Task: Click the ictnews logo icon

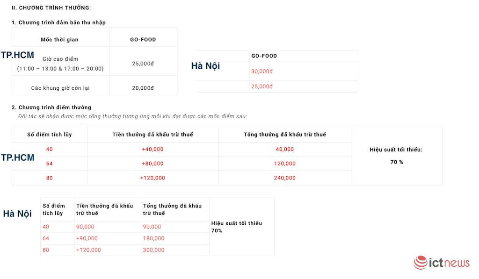Action: [421, 263]
